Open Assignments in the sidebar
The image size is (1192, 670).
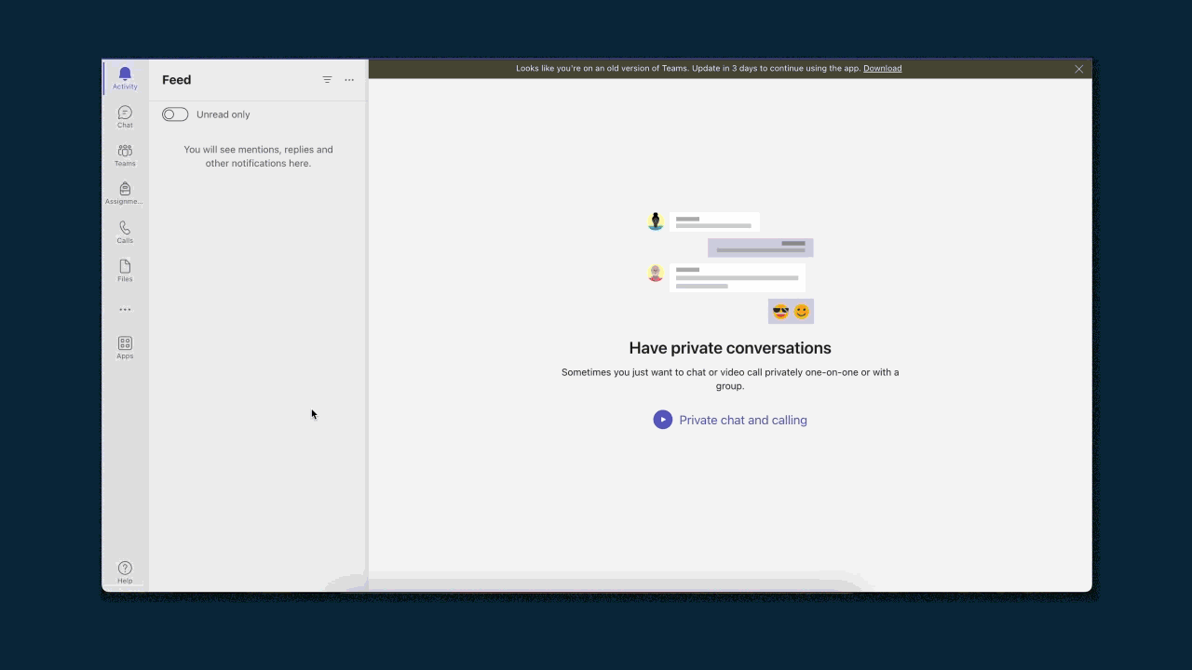(x=125, y=194)
